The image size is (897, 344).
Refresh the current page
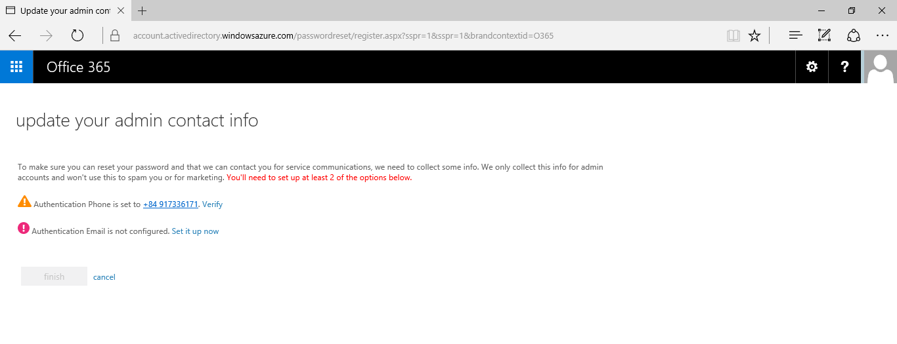click(x=77, y=36)
